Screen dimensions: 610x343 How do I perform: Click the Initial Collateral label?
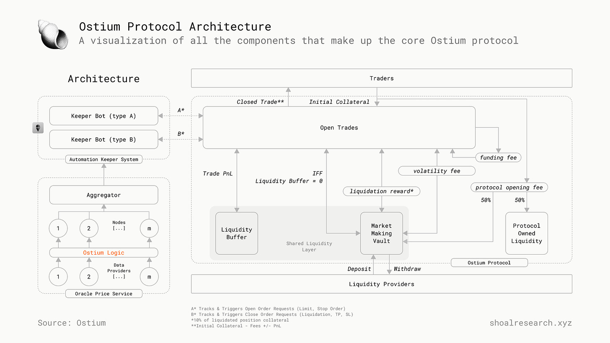(339, 102)
